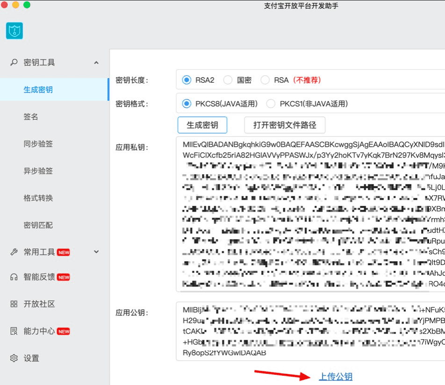445x385 pixels.
Task: Click the 密钥格式 label
Action: pyautogui.click(x=132, y=104)
